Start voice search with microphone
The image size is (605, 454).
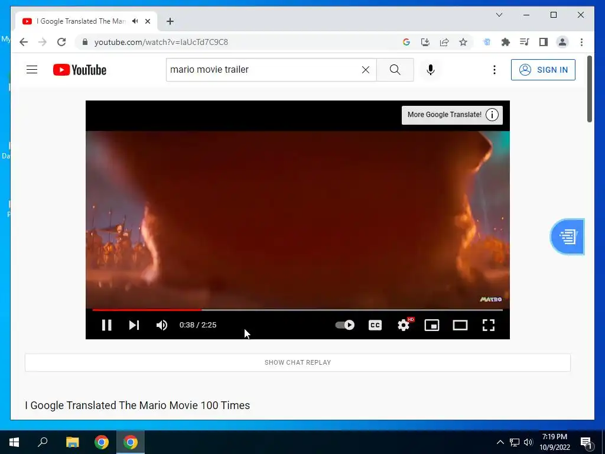pyautogui.click(x=431, y=70)
